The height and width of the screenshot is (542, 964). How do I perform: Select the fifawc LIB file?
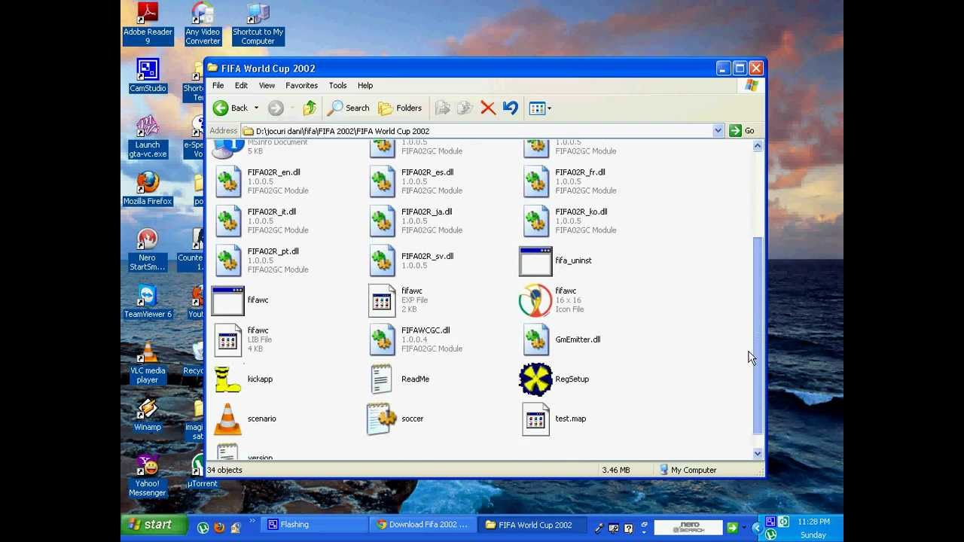243,340
